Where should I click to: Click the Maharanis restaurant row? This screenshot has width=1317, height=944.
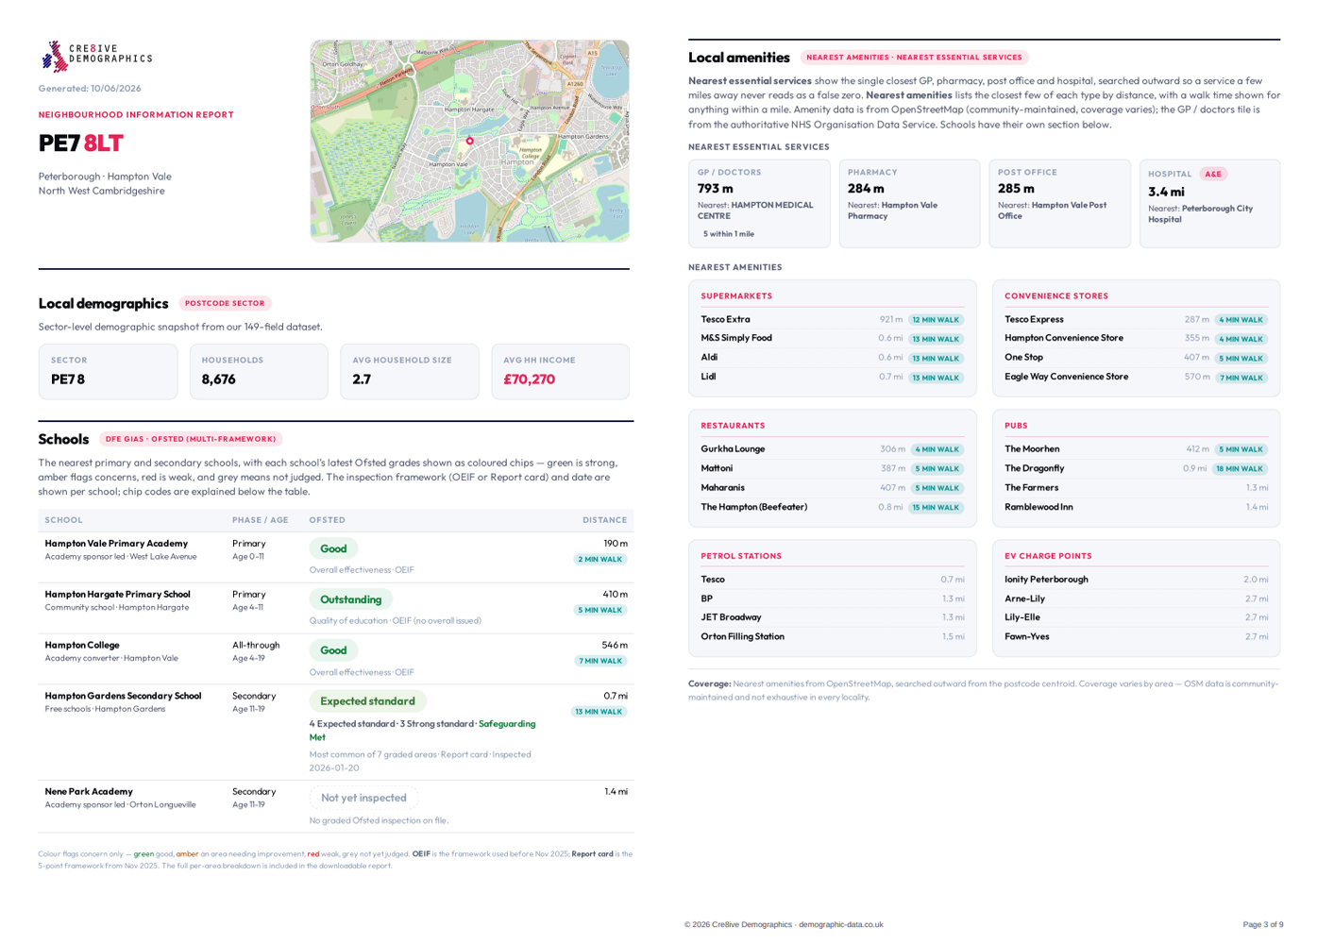point(833,488)
